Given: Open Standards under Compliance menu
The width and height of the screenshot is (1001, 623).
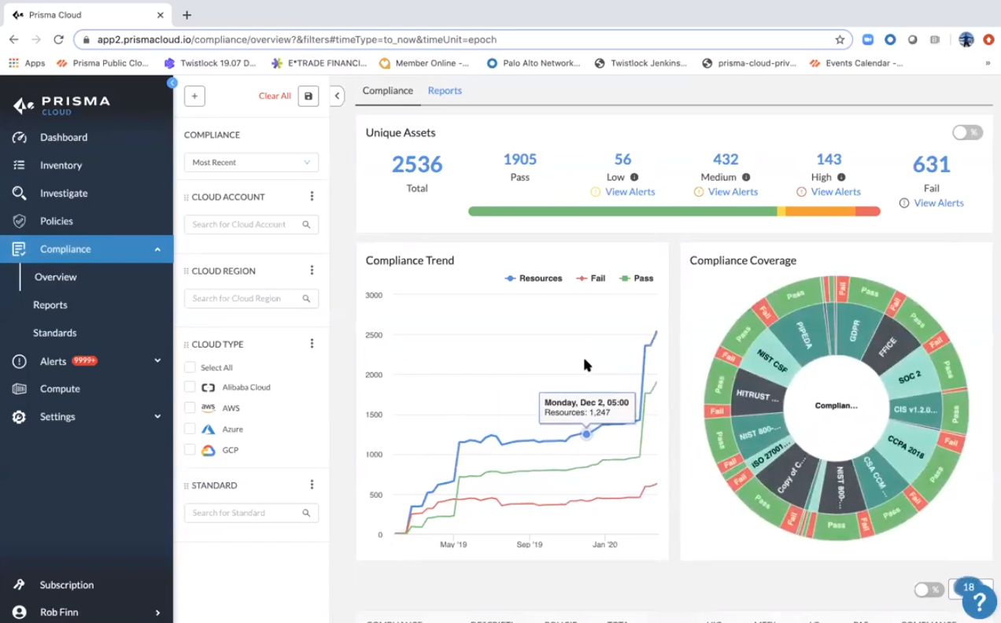Looking at the screenshot, I should click(x=54, y=333).
